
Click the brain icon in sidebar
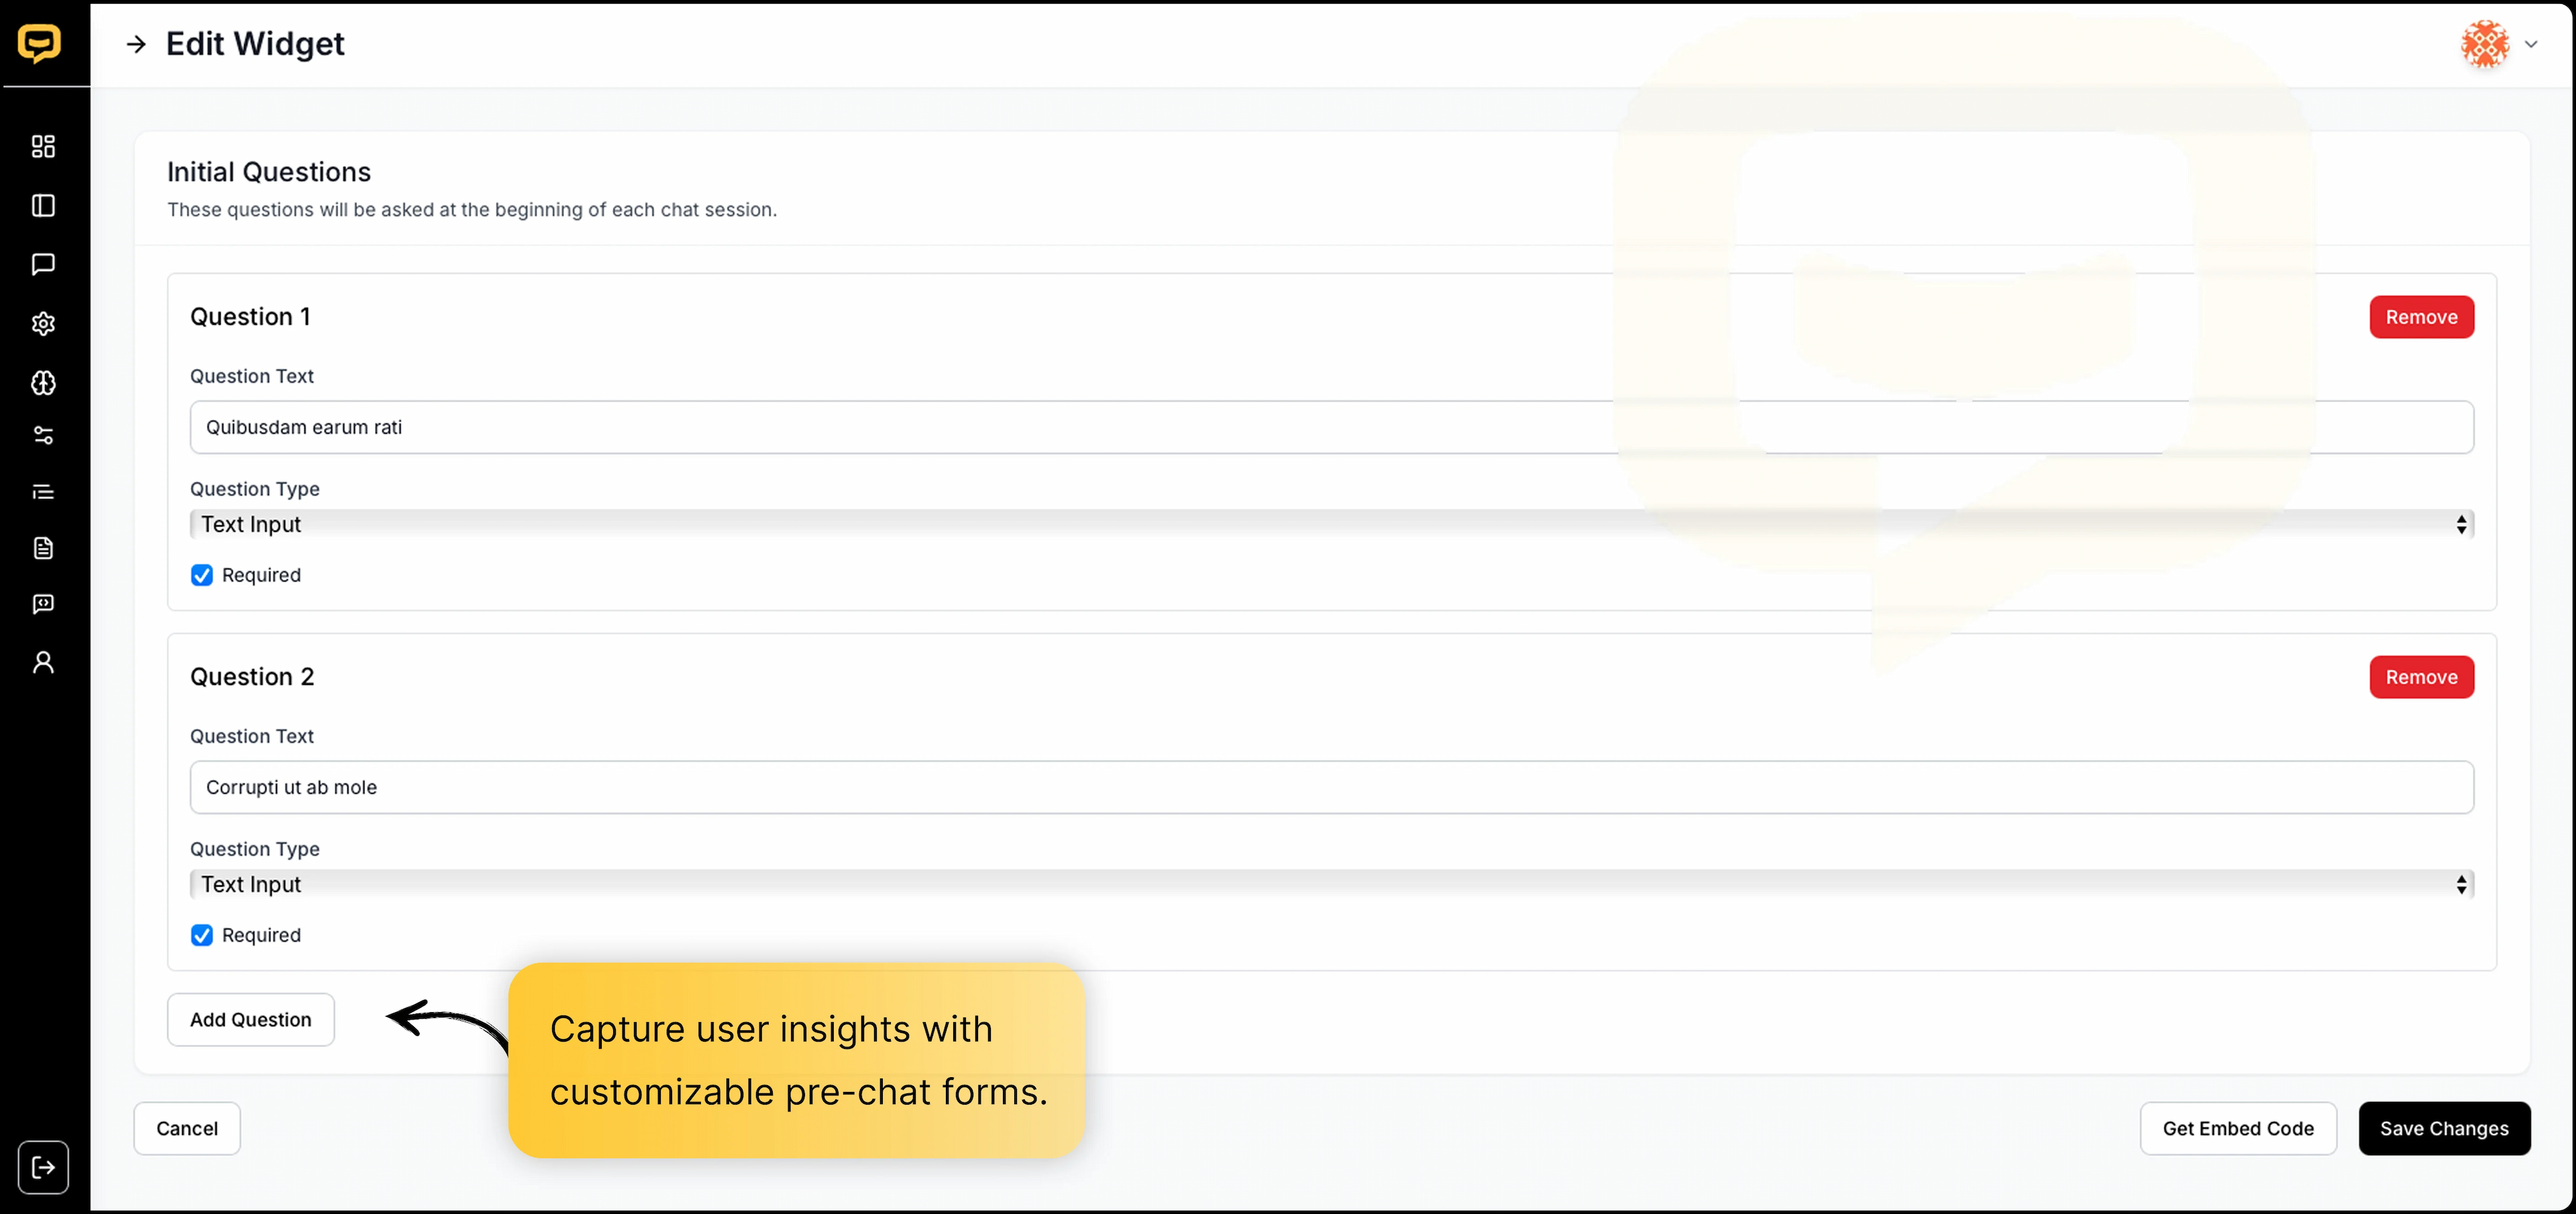click(43, 383)
